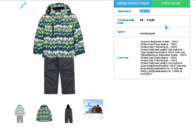Click the 'new!' badge icon
Viewport: 196px width, 139px height.
(23, 5)
